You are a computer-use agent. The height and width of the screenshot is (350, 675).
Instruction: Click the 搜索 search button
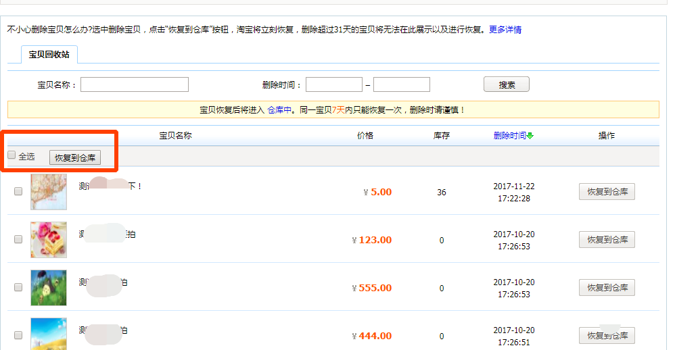(x=507, y=84)
